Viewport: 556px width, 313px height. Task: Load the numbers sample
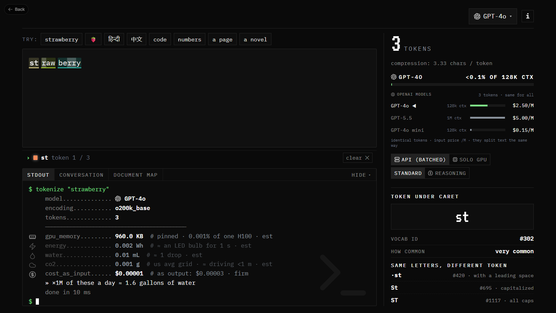click(x=189, y=39)
